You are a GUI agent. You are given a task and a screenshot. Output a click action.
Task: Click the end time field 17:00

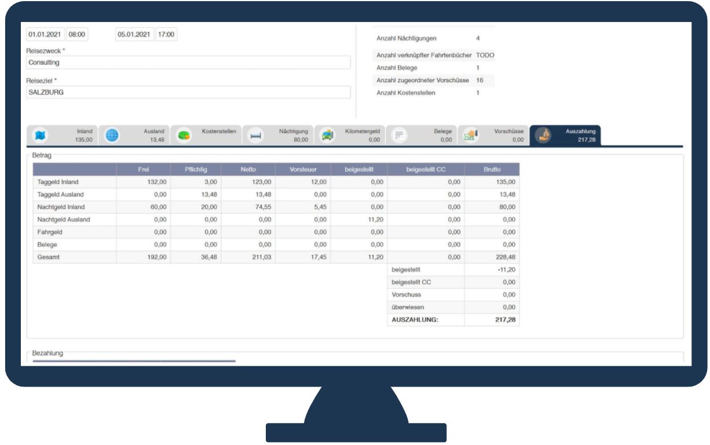click(166, 34)
